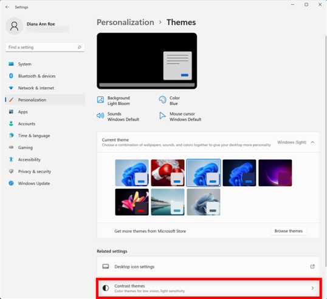Click the Background picture icon
Image resolution: width=327 pixels, height=299 pixels.
click(x=100, y=99)
